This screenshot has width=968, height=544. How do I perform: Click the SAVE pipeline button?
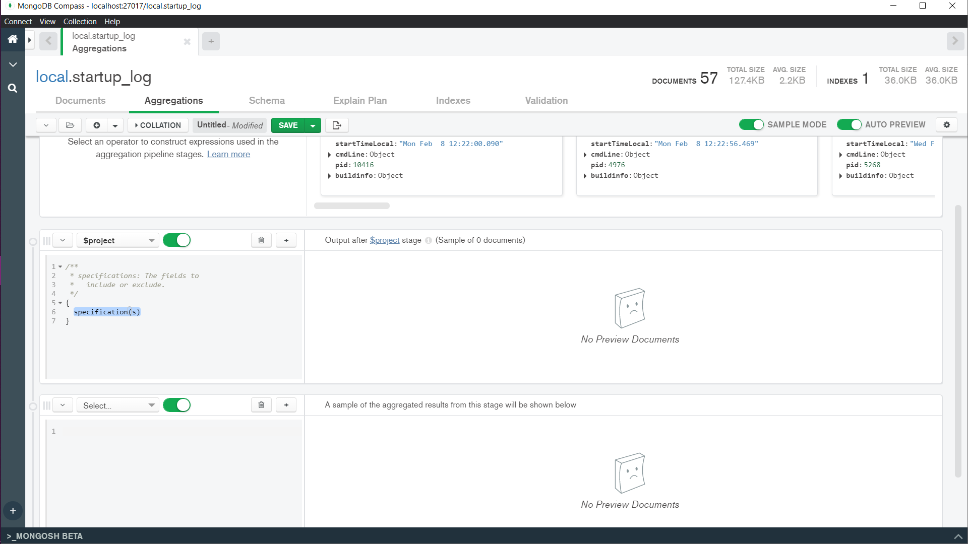tap(288, 125)
